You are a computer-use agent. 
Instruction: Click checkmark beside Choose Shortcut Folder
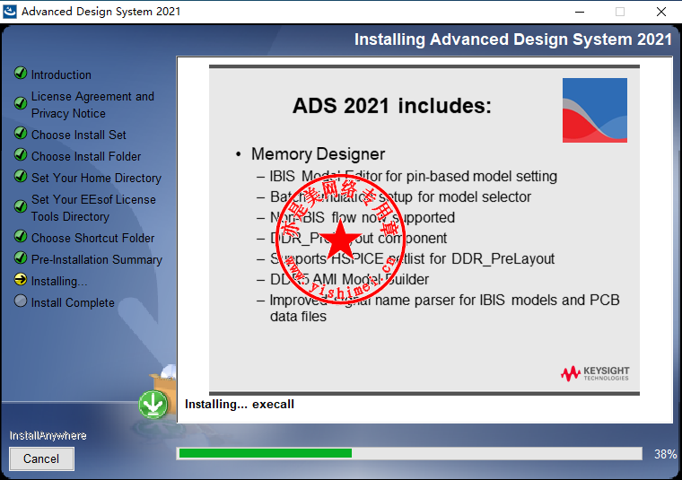(21, 236)
